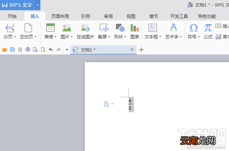Expand the 表格 dropdown arrow
The height and width of the screenshot is (151, 229).
pyautogui.click(x=55, y=37)
